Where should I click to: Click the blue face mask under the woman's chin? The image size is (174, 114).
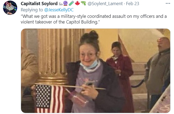pos(89,66)
